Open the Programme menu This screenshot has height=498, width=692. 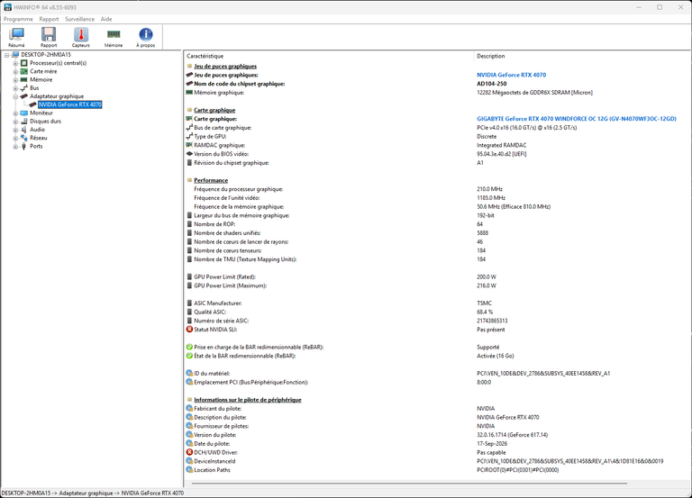(x=18, y=19)
